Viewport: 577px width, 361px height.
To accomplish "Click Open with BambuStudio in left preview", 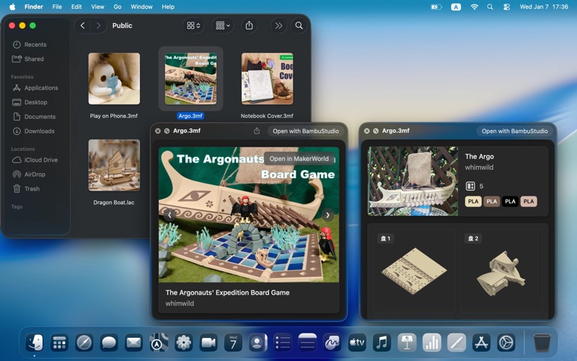I will tap(306, 131).
